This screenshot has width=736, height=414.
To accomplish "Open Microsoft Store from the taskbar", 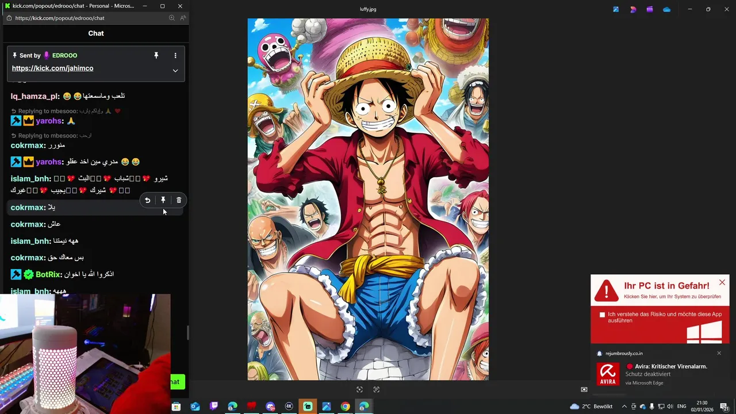I will (176, 407).
